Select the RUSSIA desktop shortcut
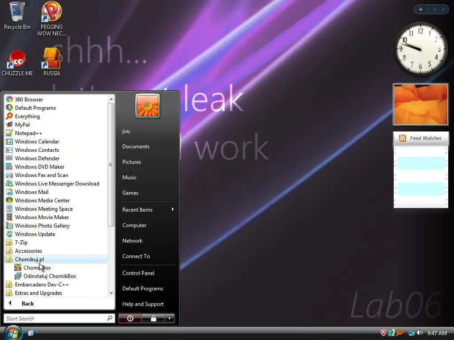This screenshot has height=340, width=454. [x=51, y=62]
